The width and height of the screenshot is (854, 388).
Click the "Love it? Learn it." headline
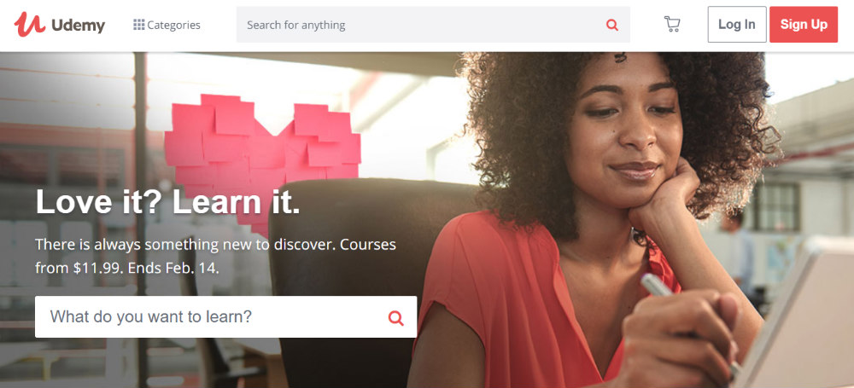point(167,202)
